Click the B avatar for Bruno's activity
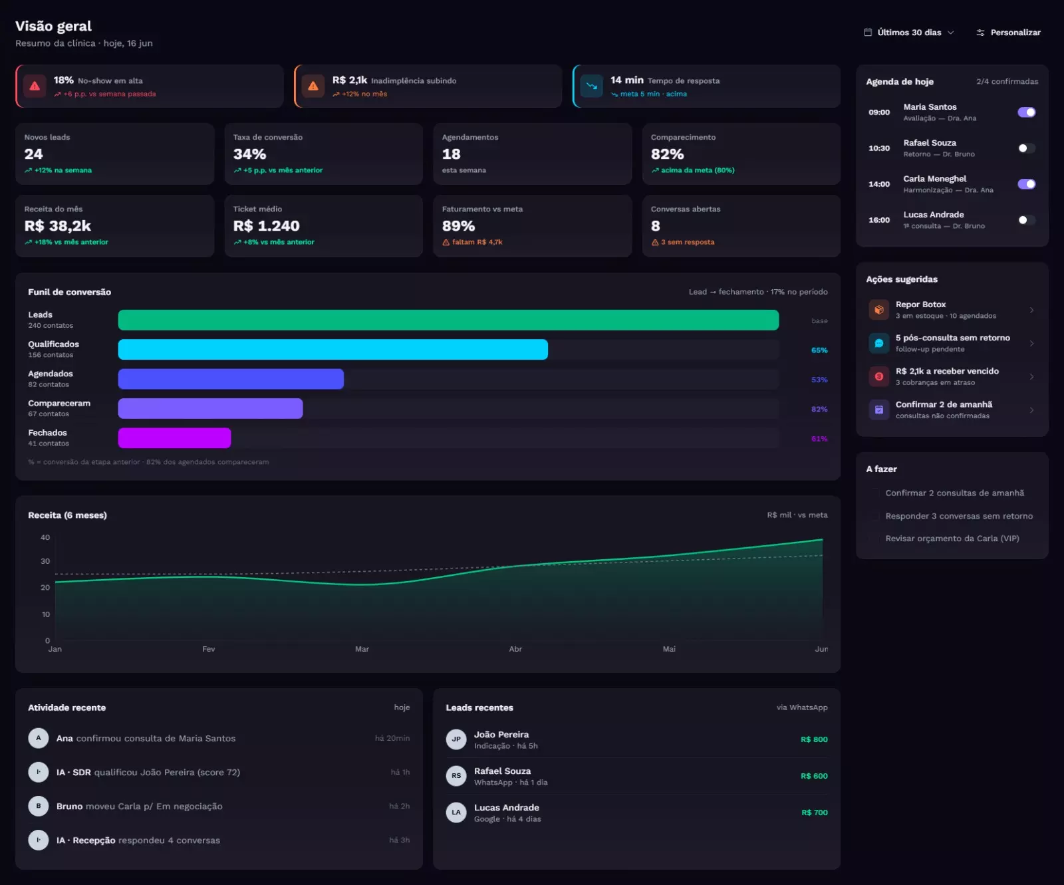 tap(39, 806)
